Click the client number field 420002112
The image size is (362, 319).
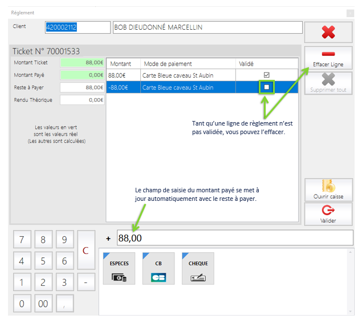[77, 27]
